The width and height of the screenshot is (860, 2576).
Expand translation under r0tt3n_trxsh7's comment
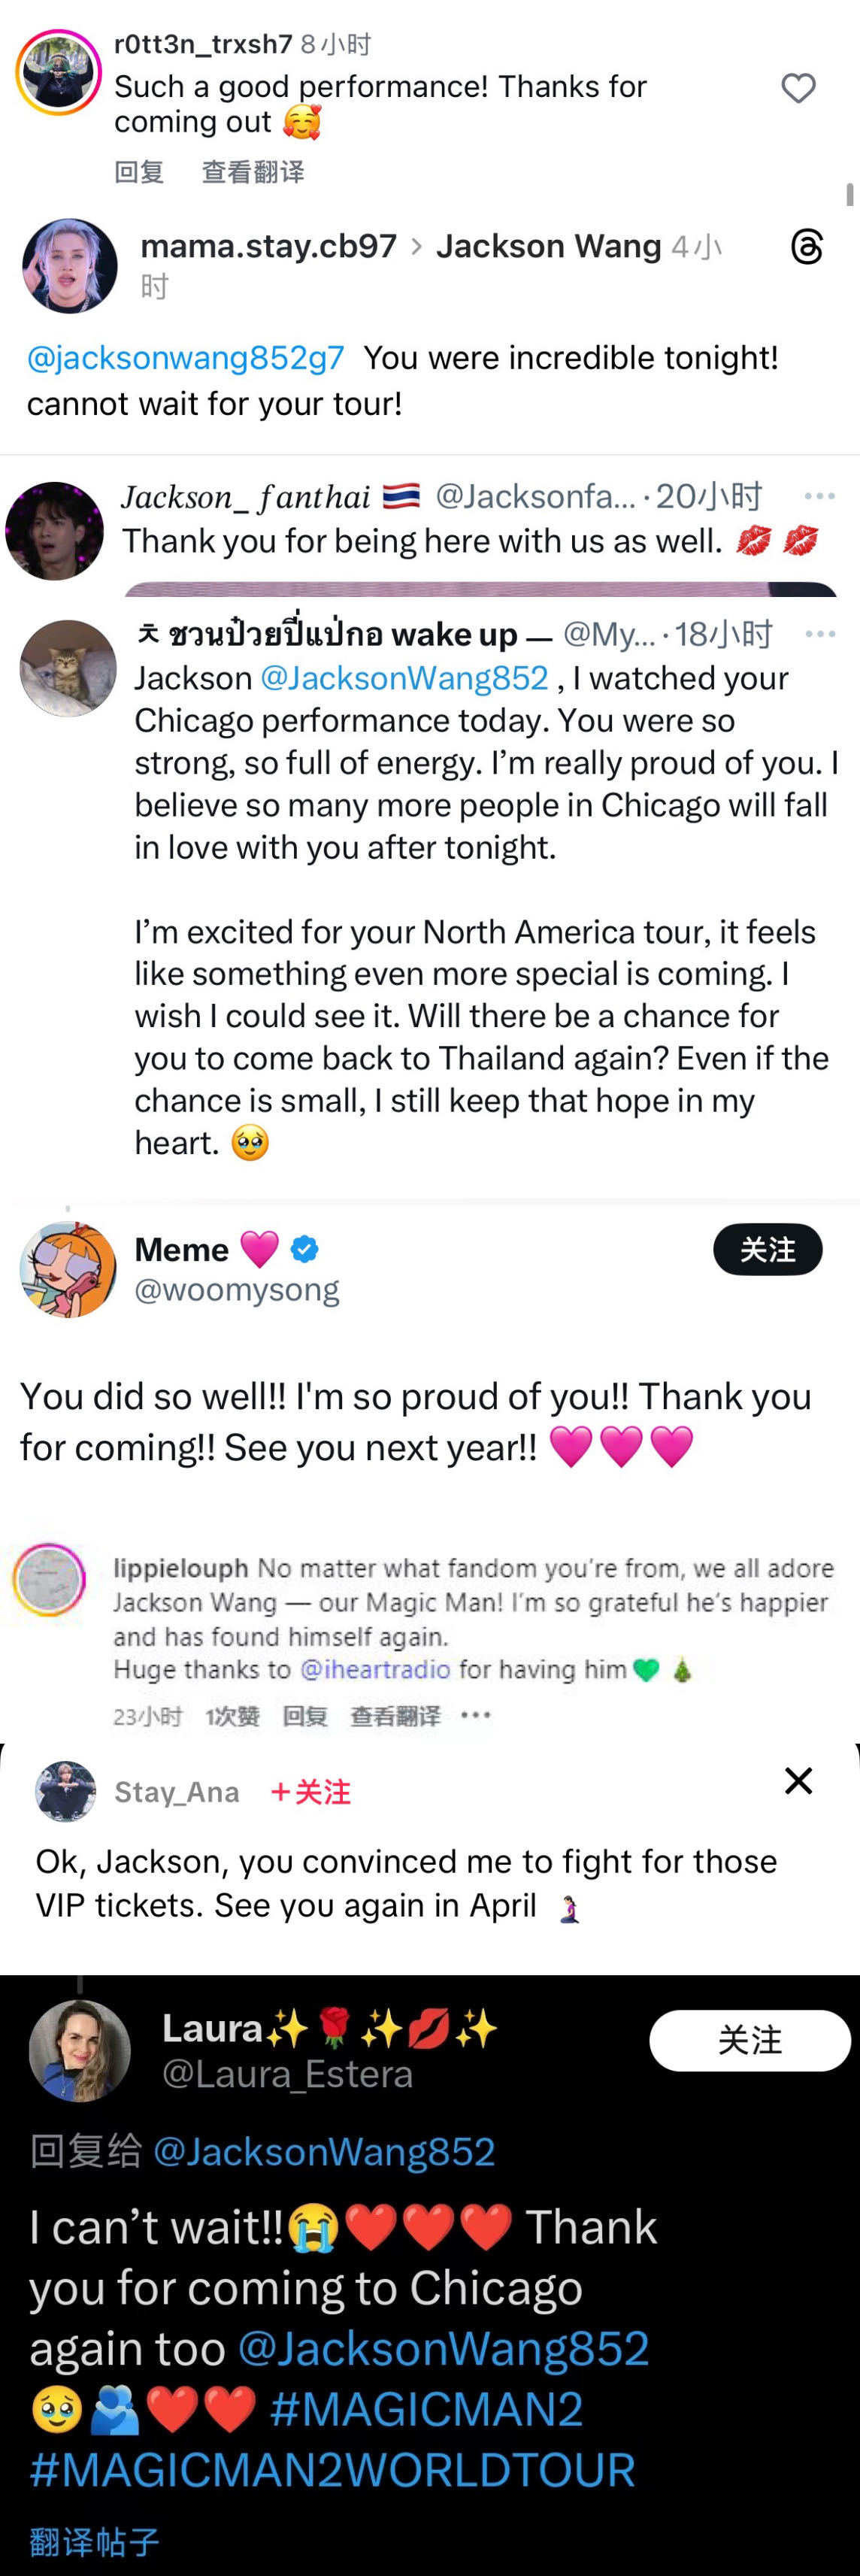pyautogui.click(x=253, y=172)
